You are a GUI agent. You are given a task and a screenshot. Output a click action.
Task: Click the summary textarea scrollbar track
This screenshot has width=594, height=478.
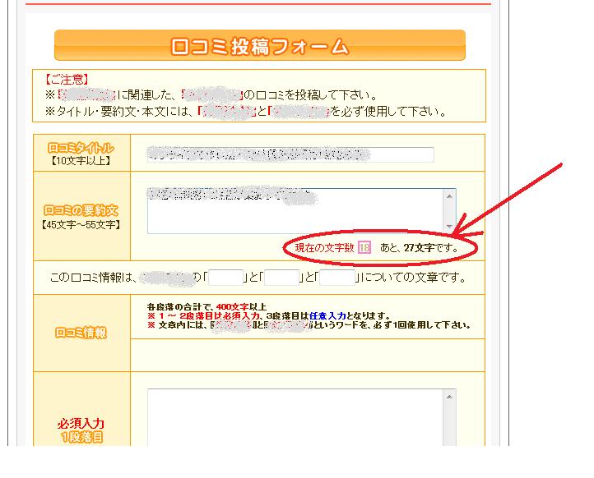[449, 210]
